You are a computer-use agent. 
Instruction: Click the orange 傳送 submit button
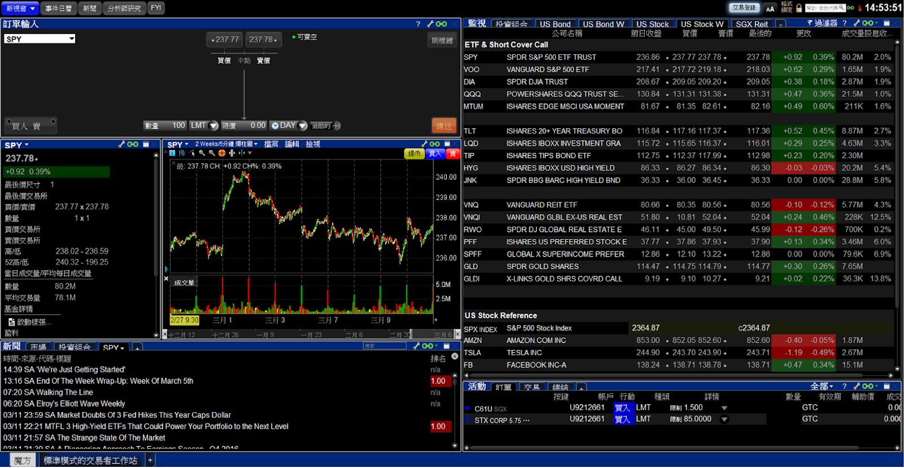(444, 125)
